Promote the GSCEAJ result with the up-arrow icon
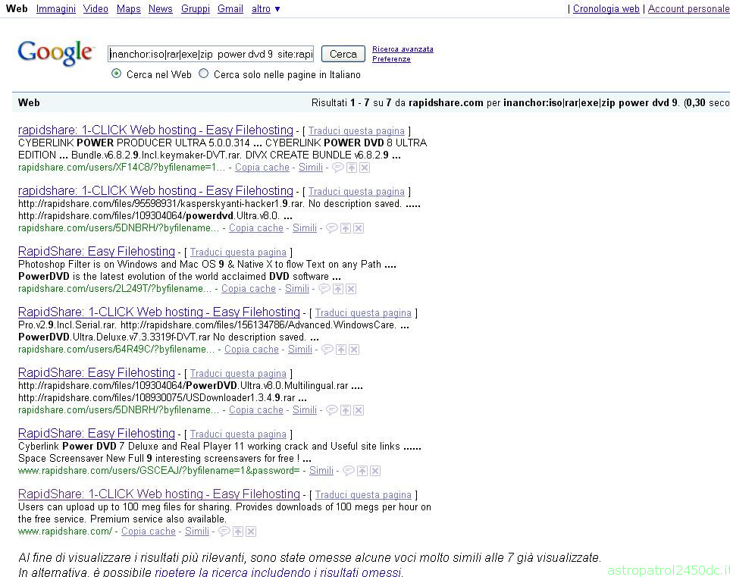Image resolution: width=730 pixels, height=577 pixels. [362, 471]
